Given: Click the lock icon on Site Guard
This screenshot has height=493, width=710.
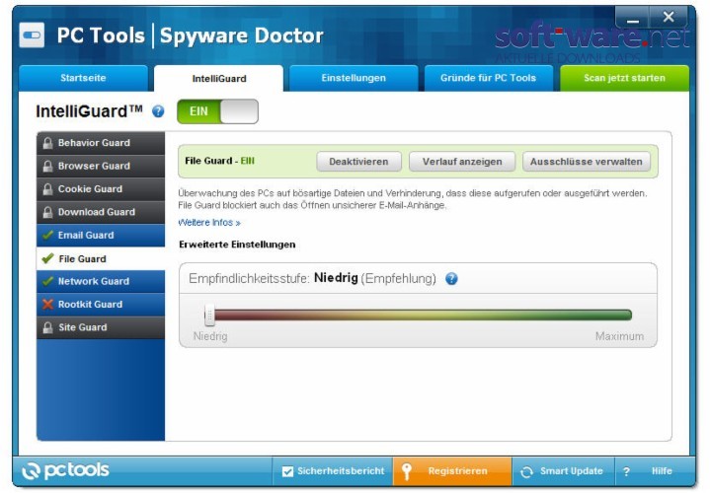Looking at the screenshot, I should click(47, 327).
